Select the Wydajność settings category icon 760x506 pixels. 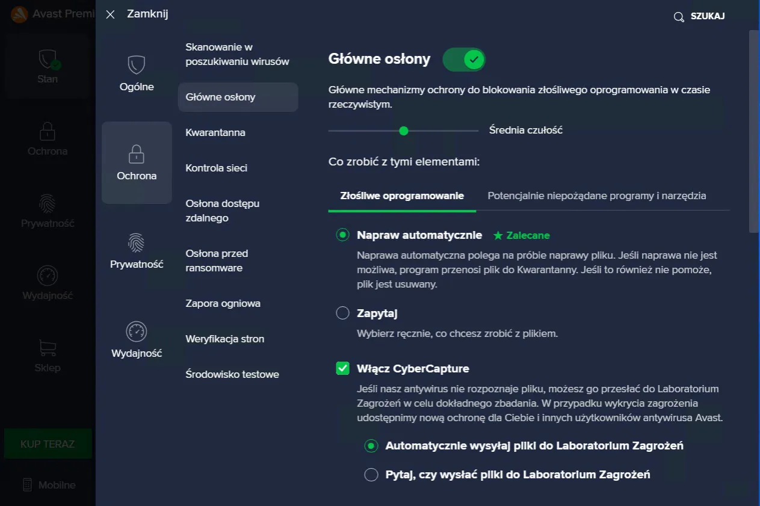[137, 331]
